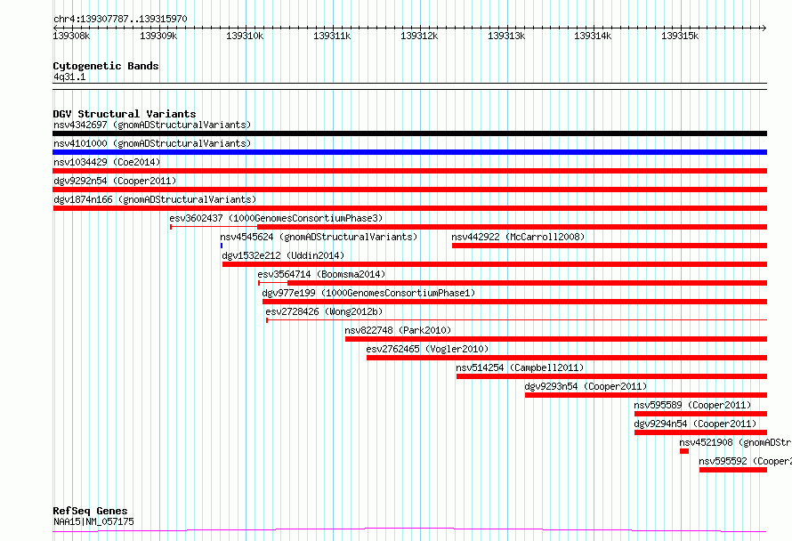This screenshot has height=541, width=792.
Task: Click the 139312k ruler position
Action: point(419,36)
